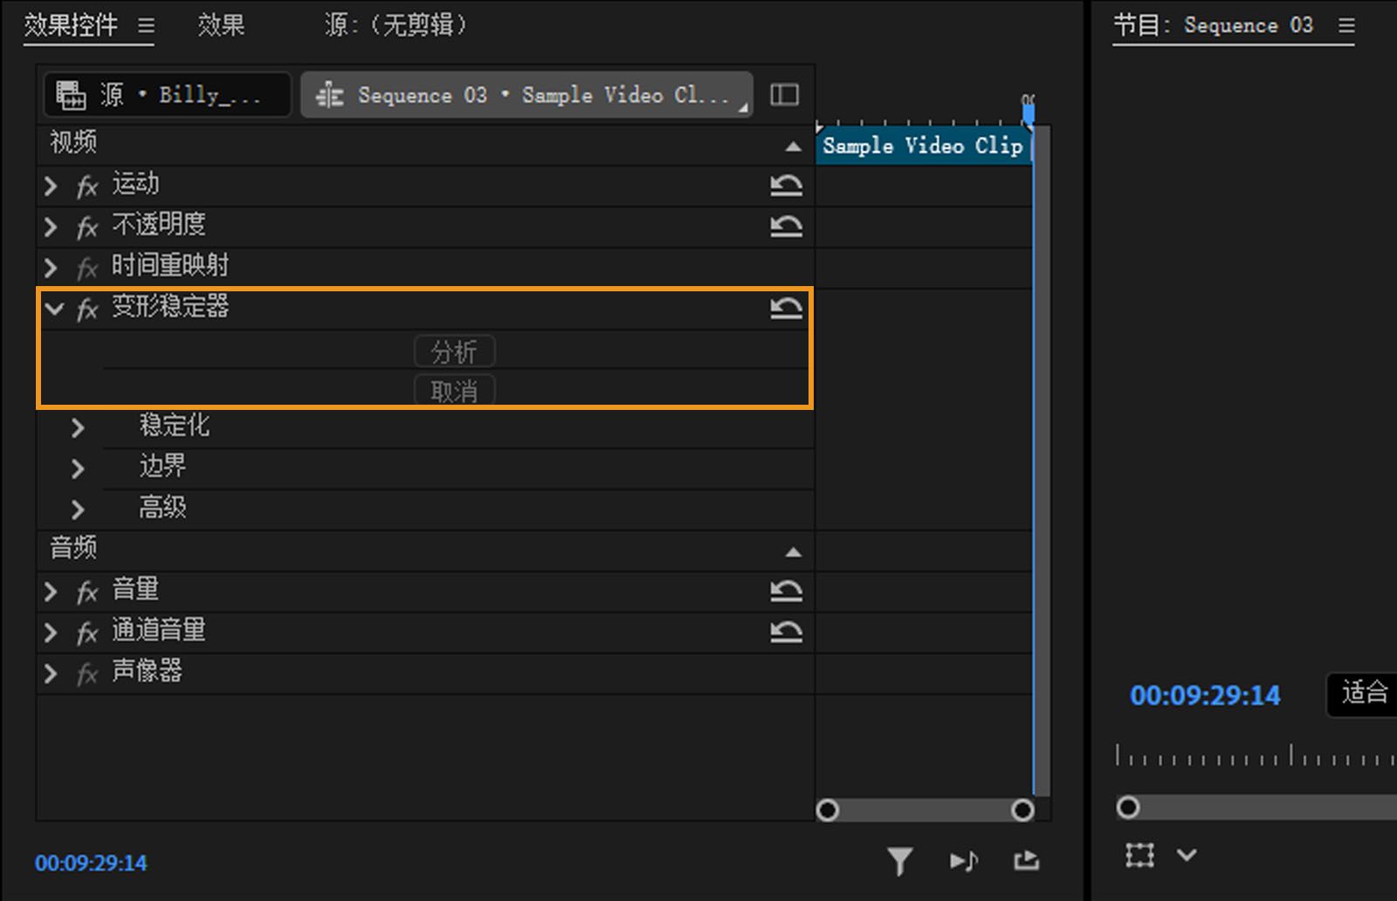This screenshot has width=1397, height=901.
Task: Reset the 变形稳定器 effect
Action: coord(786,307)
